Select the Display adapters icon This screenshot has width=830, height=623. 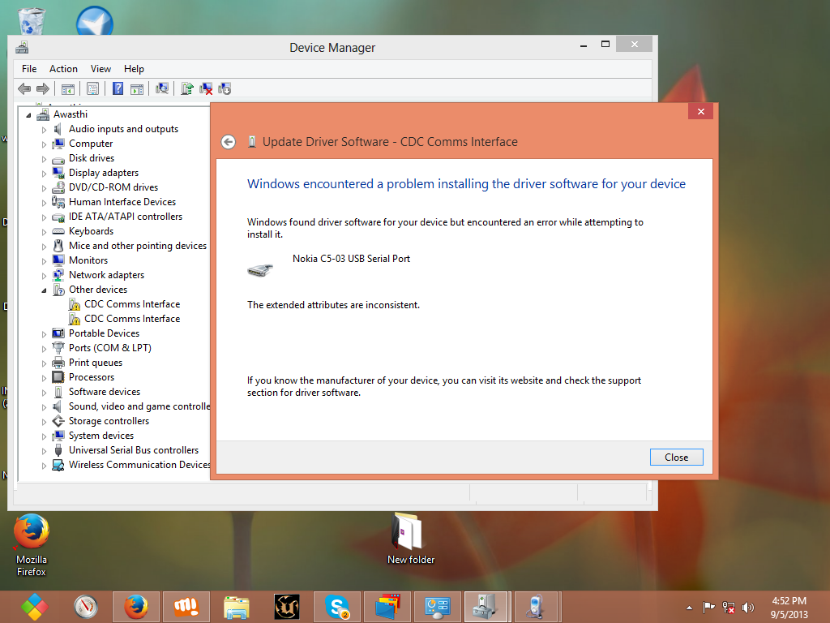(x=58, y=173)
